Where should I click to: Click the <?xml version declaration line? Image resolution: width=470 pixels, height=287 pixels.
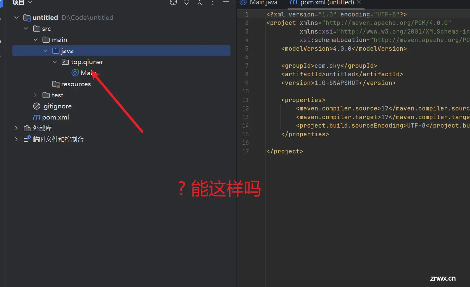pyautogui.click(x=337, y=14)
